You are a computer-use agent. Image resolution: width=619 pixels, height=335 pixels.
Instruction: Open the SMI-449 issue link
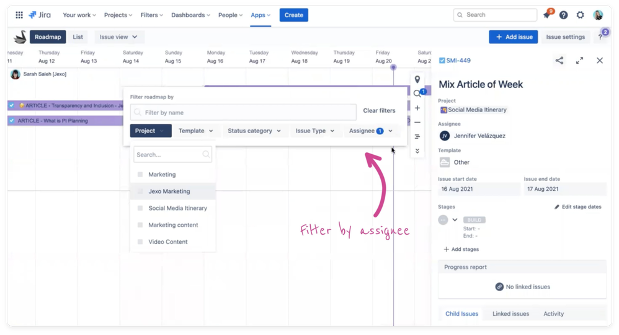458,60
